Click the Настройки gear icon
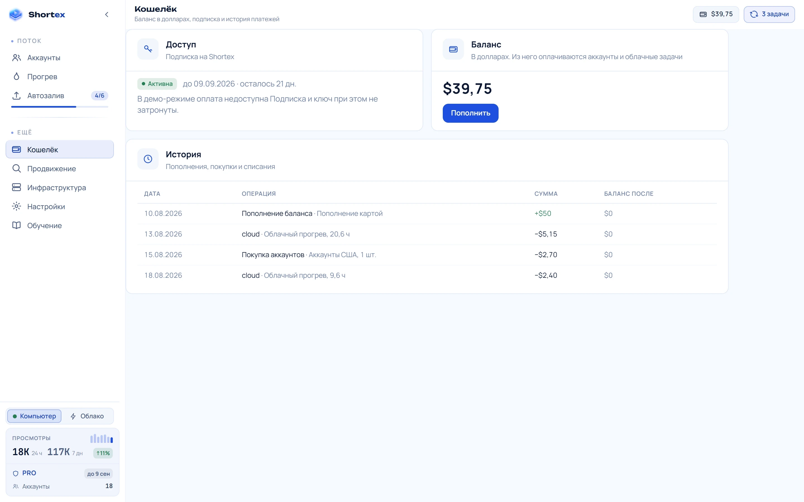The image size is (804, 502). coord(16,206)
